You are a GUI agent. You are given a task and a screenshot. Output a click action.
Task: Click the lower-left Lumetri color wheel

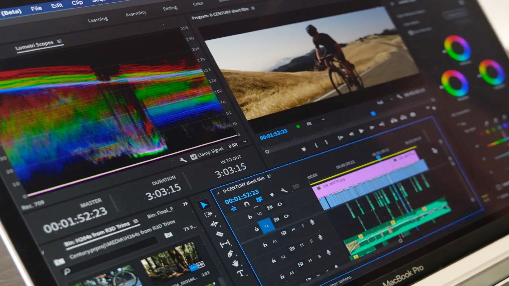[x=455, y=83]
